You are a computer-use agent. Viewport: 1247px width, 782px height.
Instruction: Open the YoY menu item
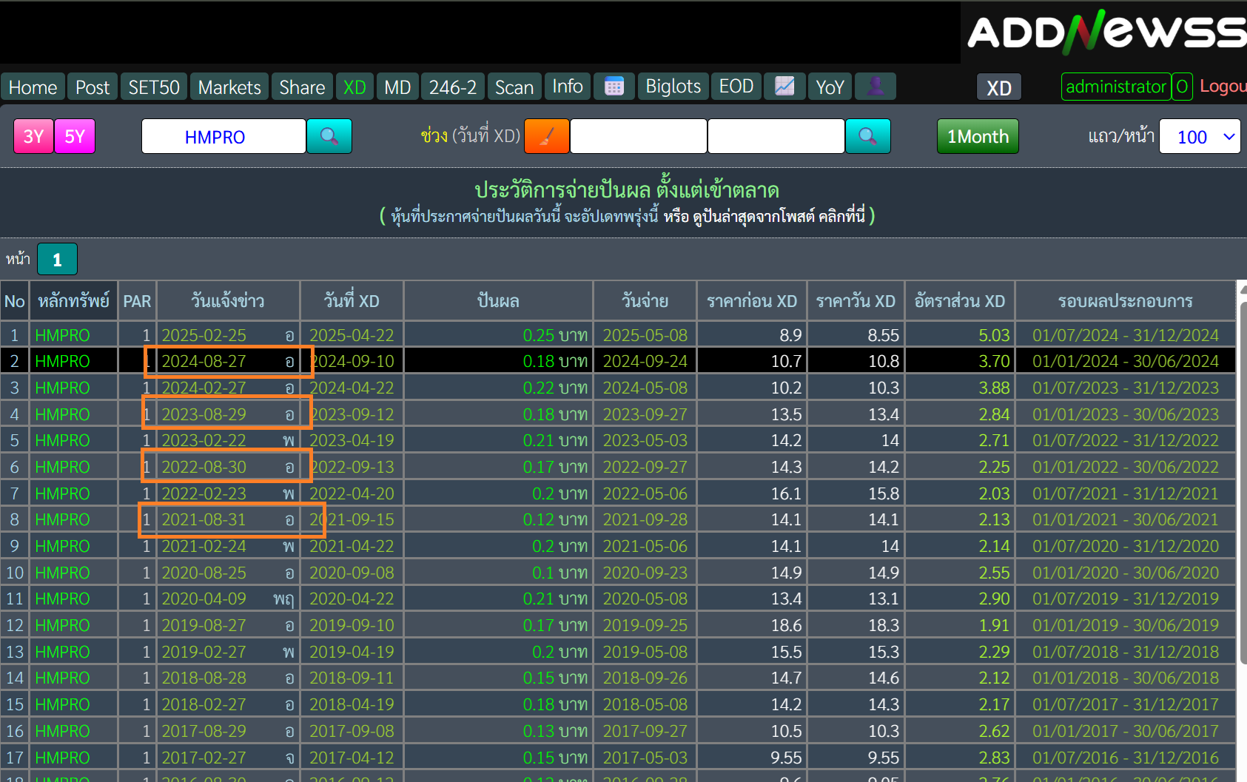(x=830, y=87)
